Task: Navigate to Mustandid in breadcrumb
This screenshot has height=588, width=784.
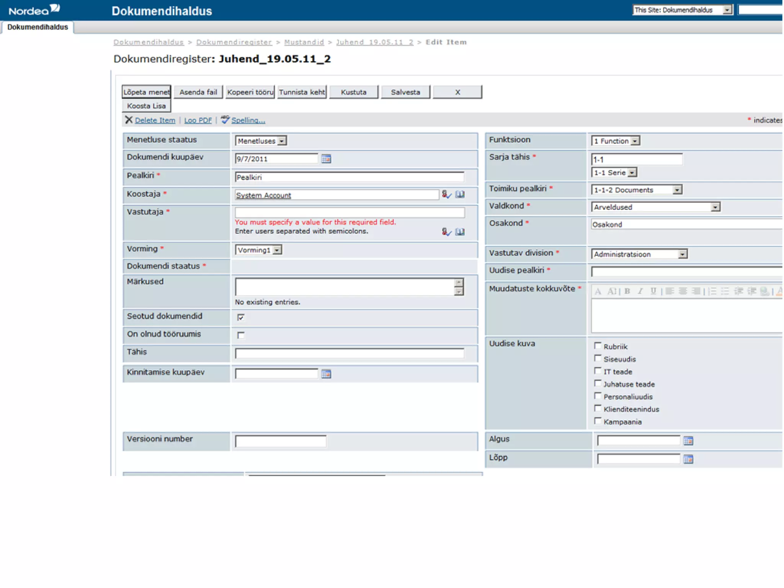Action: [x=304, y=42]
